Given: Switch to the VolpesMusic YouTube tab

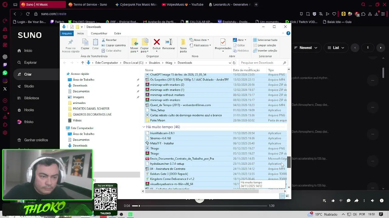Looking at the screenshot, I should [x=183, y=5].
